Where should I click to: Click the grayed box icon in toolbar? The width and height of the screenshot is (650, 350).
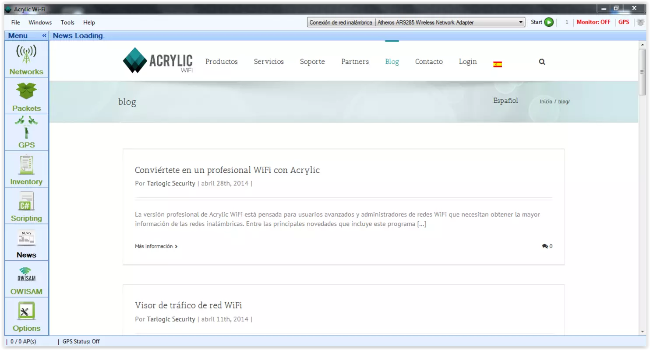tap(640, 22)
